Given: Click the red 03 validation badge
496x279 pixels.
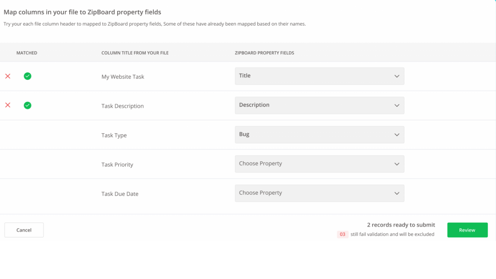Looking at the screenshot, I should point(343,234).
